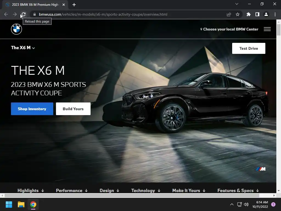Click the browser forward arrow
281x211 pixels.
15,14
